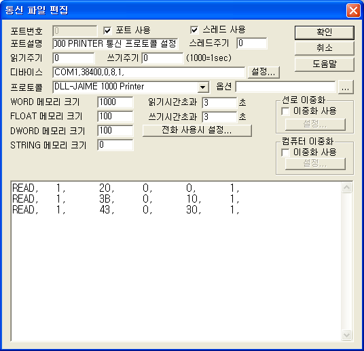The width and height of the screenshot is (364, 351).
Task: Open the DLL-JAIME 1000 Printer combo box
Action: click(131, 87)
